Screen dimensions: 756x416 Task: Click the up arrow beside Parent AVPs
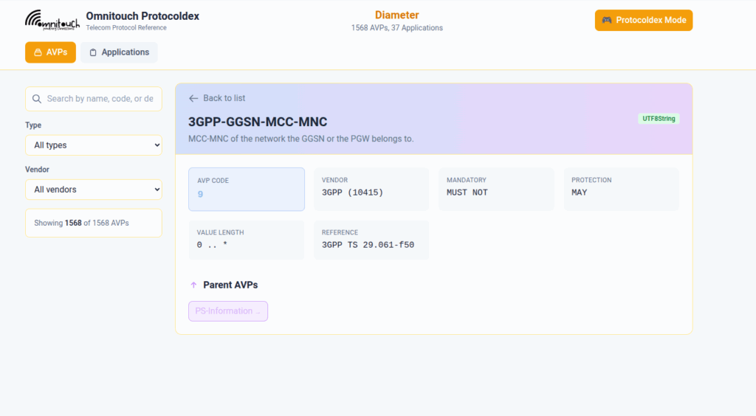point(193,285)
